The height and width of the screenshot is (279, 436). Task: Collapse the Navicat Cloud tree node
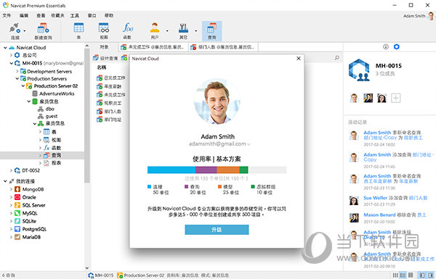click(x=5, y=48)
